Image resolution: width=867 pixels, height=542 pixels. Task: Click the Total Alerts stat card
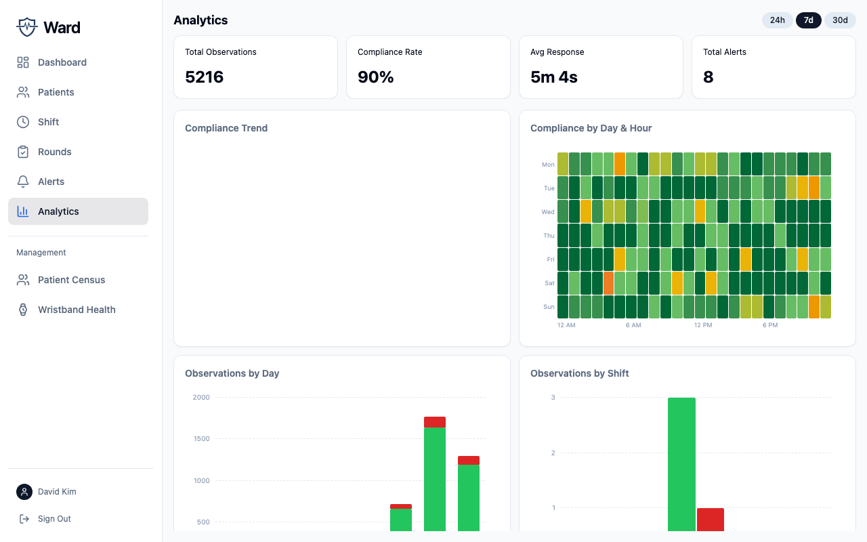tap(774, 66)
